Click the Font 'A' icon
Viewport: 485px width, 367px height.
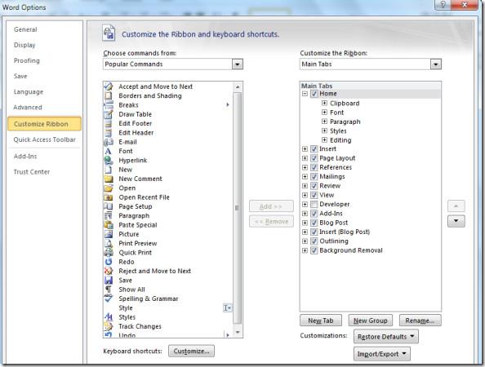tap(108, 151)
